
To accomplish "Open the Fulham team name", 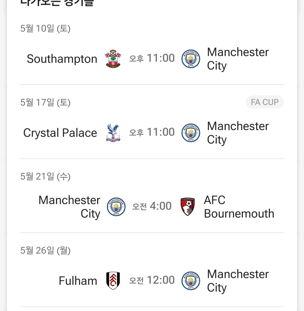I will pos(78,281).
